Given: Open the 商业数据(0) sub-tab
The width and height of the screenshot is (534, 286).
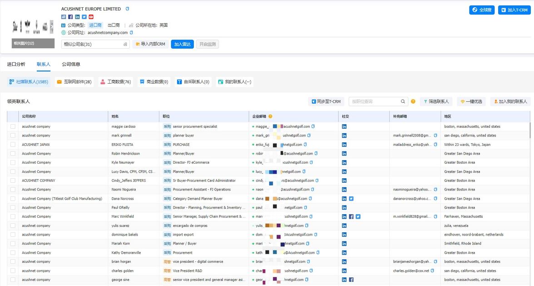Looking at the screenshot, I should coord(154,82).
